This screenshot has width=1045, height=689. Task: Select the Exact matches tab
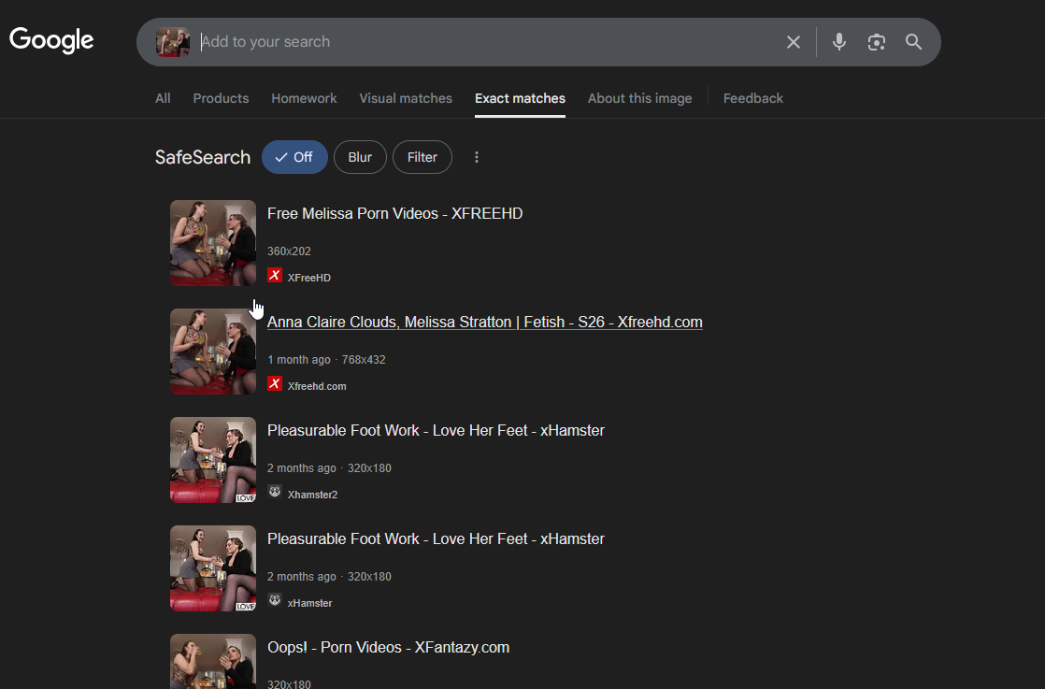point(520,98)
